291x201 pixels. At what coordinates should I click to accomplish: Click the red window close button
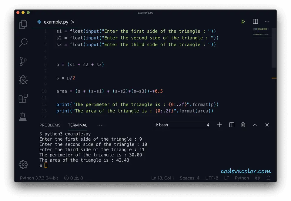click(x=18, y=12)
